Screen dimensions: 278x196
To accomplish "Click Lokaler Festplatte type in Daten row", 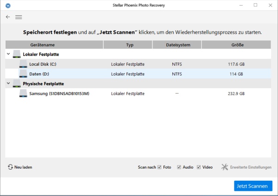I will tap(128, 74).
